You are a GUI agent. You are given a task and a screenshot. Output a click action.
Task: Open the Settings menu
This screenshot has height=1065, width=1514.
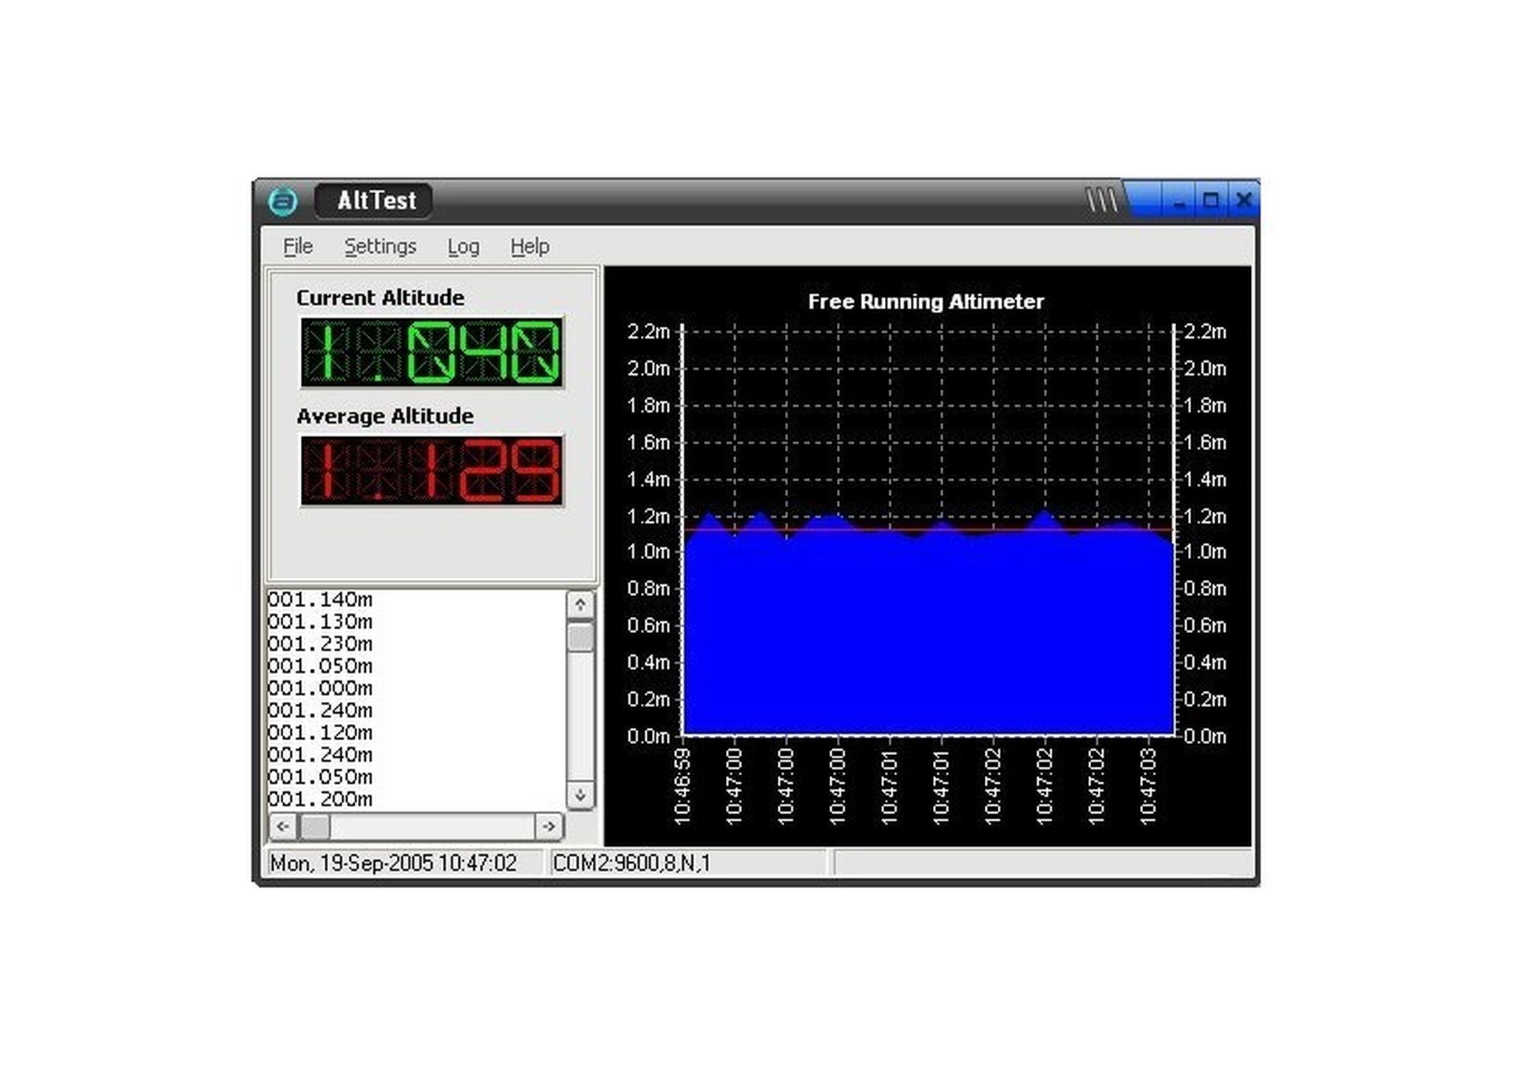(x=380, y=246)
